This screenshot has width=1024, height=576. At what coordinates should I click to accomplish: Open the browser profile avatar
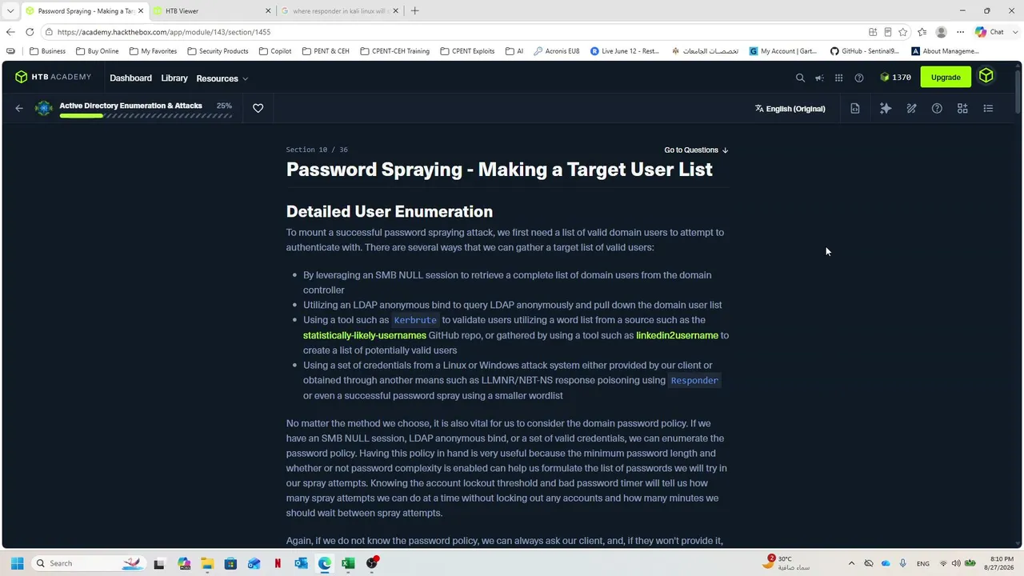[x=942, y=32]
